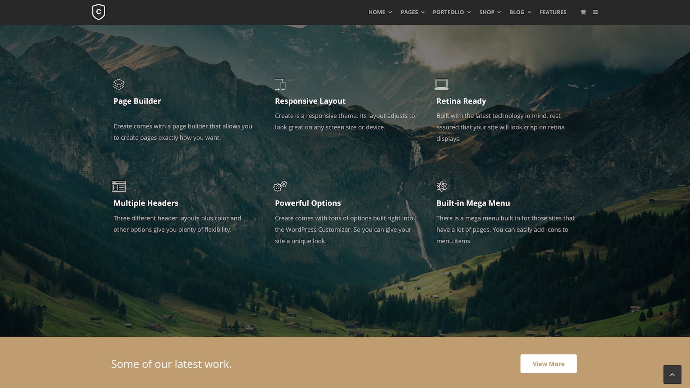This screenshot has width=690, height=388.
Task: Expand the SHOP dropdown menu
Action: click(490, 12)
